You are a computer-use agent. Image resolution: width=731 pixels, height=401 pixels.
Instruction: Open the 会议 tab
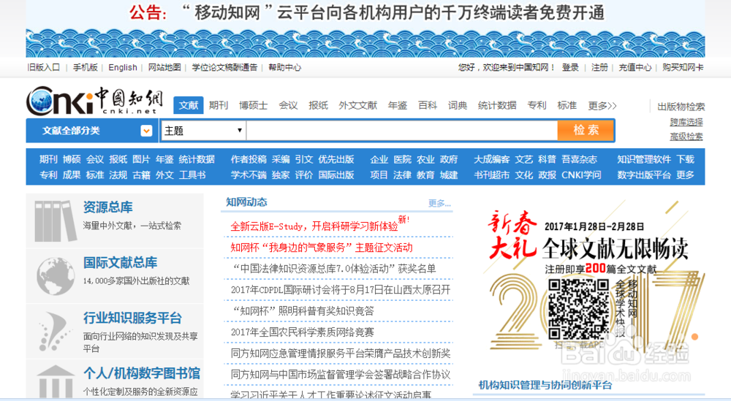288,106
